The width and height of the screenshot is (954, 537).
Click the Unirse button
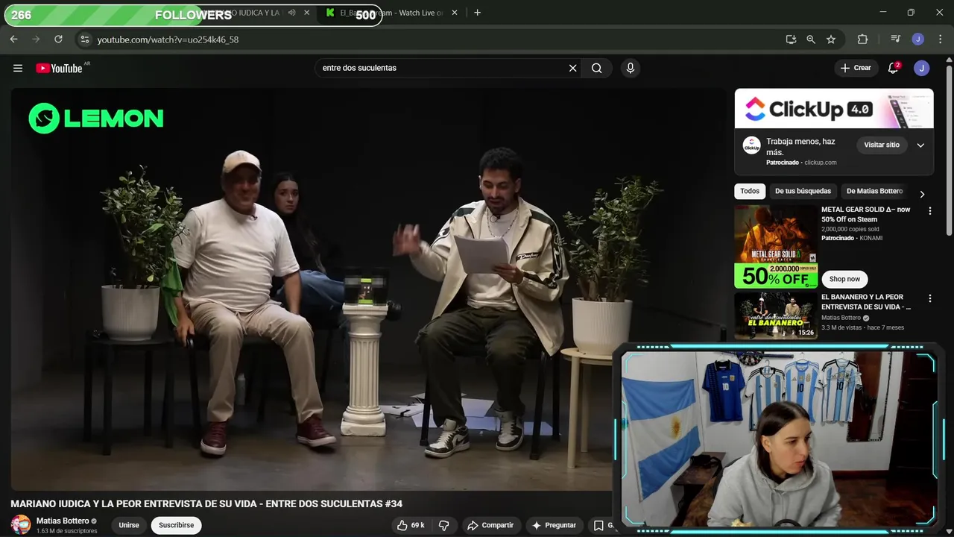pyautogui.click(x=129, y=525)
